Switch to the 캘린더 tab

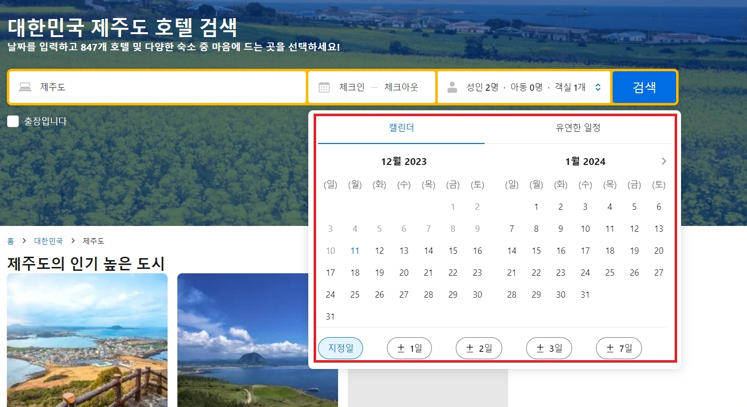click(401, 128)
